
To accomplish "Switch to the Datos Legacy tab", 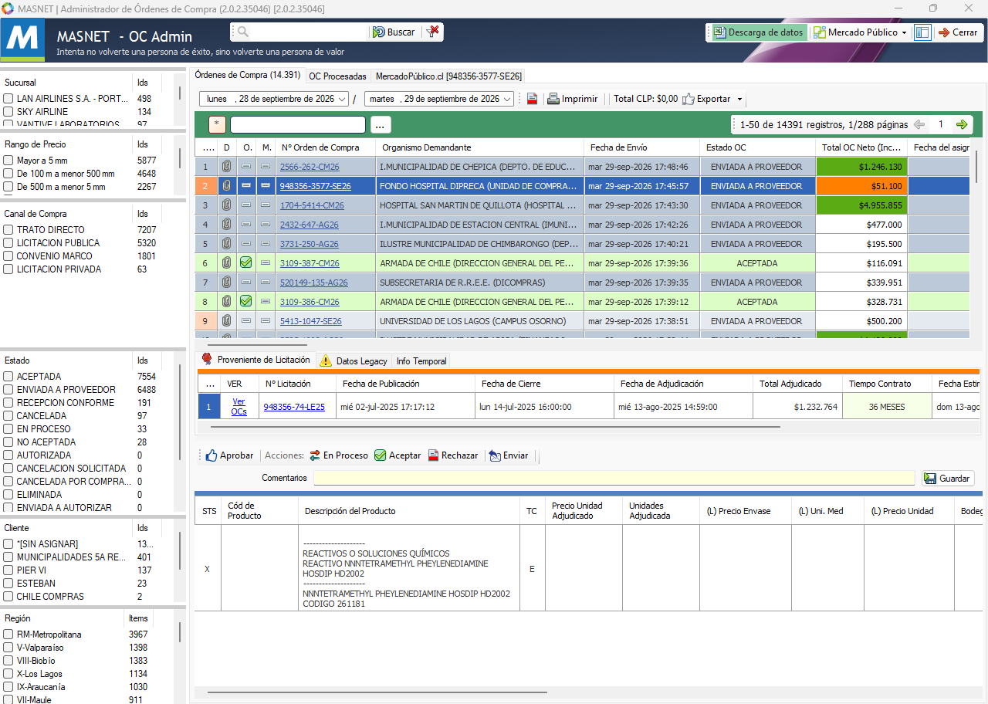I will point(354,360).
